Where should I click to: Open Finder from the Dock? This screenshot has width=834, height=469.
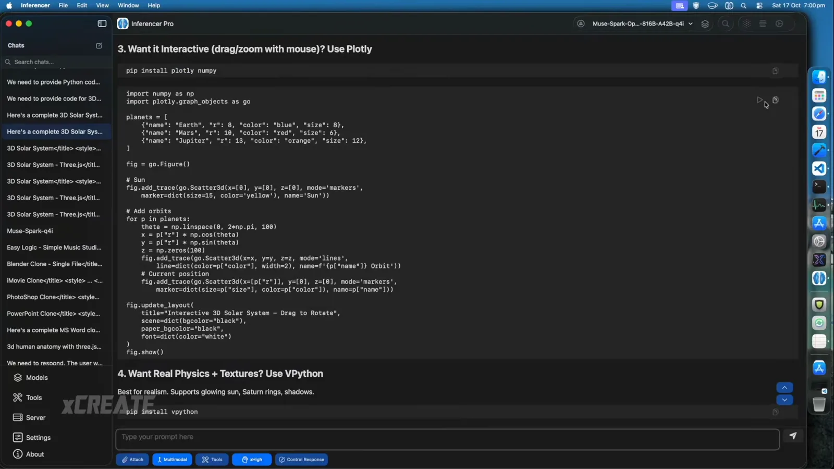click(x=819, y=77)
